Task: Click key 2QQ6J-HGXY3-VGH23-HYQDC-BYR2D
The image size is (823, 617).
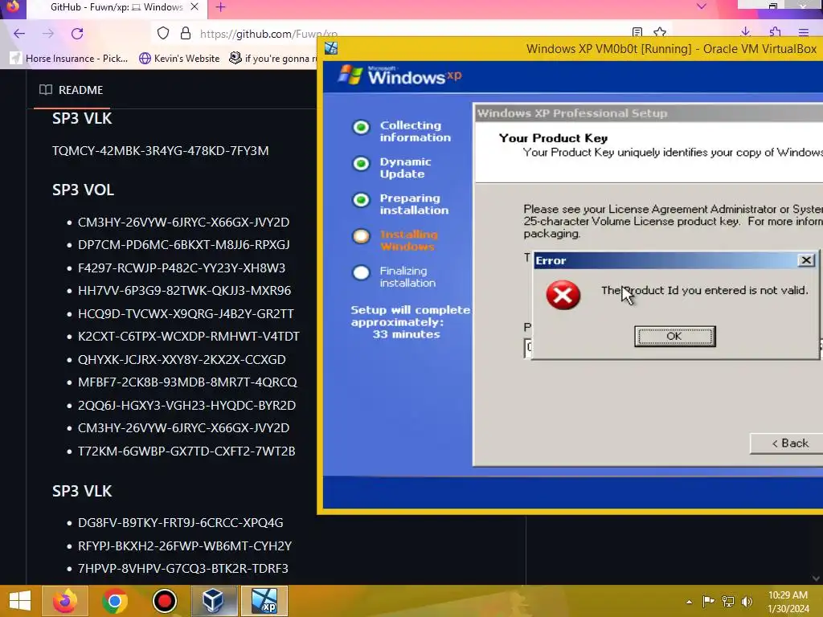Action: [186, 406]
